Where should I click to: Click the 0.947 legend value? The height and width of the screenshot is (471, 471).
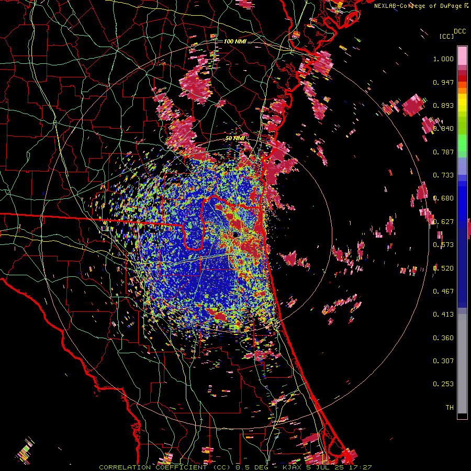coord(443,82)
